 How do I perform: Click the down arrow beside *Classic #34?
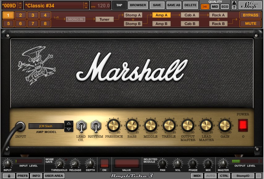pos(86,7)
